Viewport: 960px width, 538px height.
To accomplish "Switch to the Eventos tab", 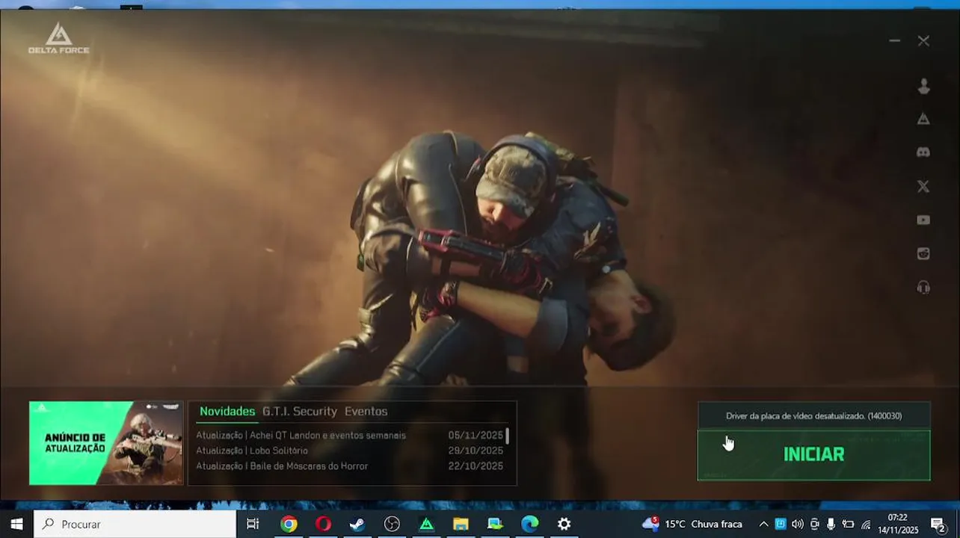I will pyautogui.click(x=366, y=411).
